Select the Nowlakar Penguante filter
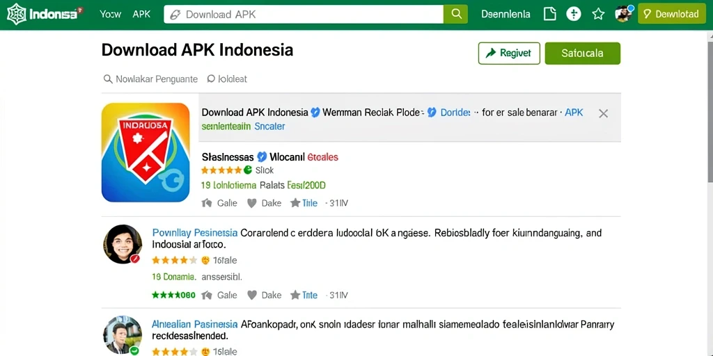The width and height of the screenshot is (713, 356). (x=151, y=79)
